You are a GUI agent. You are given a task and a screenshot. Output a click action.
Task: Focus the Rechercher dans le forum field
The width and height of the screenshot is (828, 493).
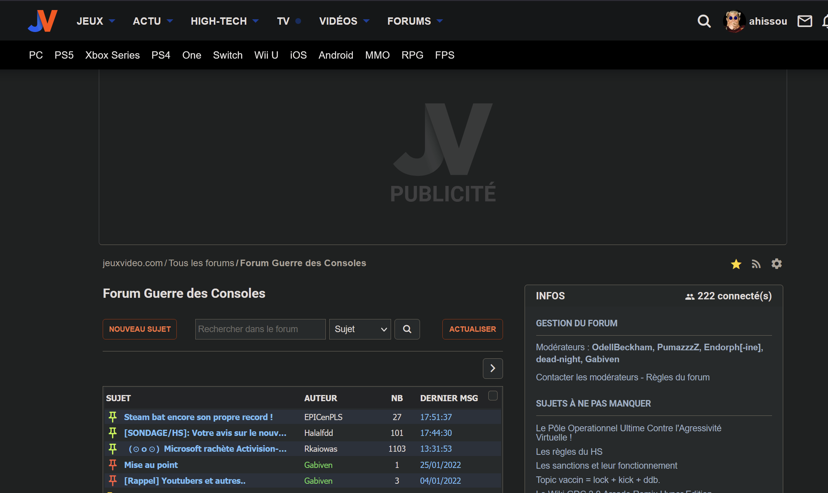260,329
